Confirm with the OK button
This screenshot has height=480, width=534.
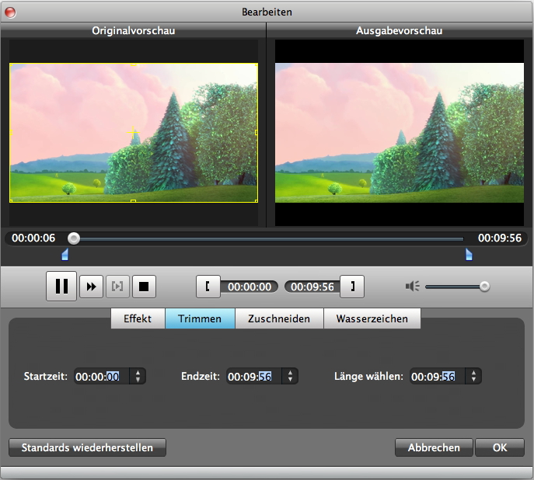(x=500, y=447)
